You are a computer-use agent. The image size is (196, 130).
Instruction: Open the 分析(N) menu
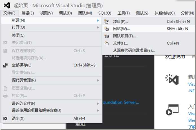[188, 13]
